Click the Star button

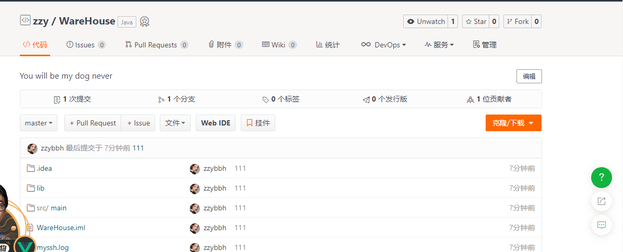476,21
